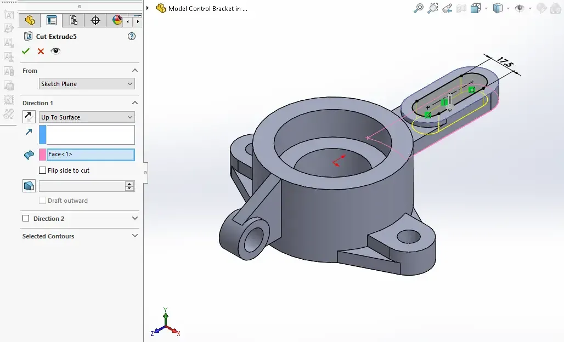
Task: Click the second annotation pencil tool icon
Action: point(9,29)
